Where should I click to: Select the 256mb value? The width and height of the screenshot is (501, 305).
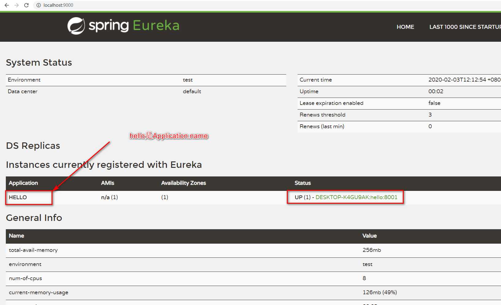coord(372,250)
